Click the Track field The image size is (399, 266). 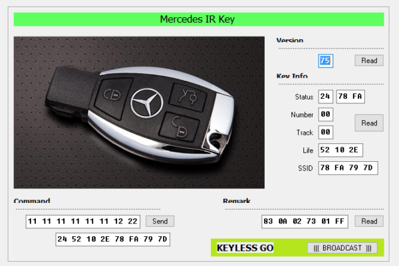325,132
